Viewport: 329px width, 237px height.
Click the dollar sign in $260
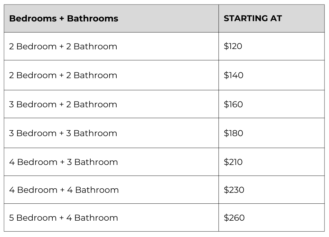tap(226, 217)
